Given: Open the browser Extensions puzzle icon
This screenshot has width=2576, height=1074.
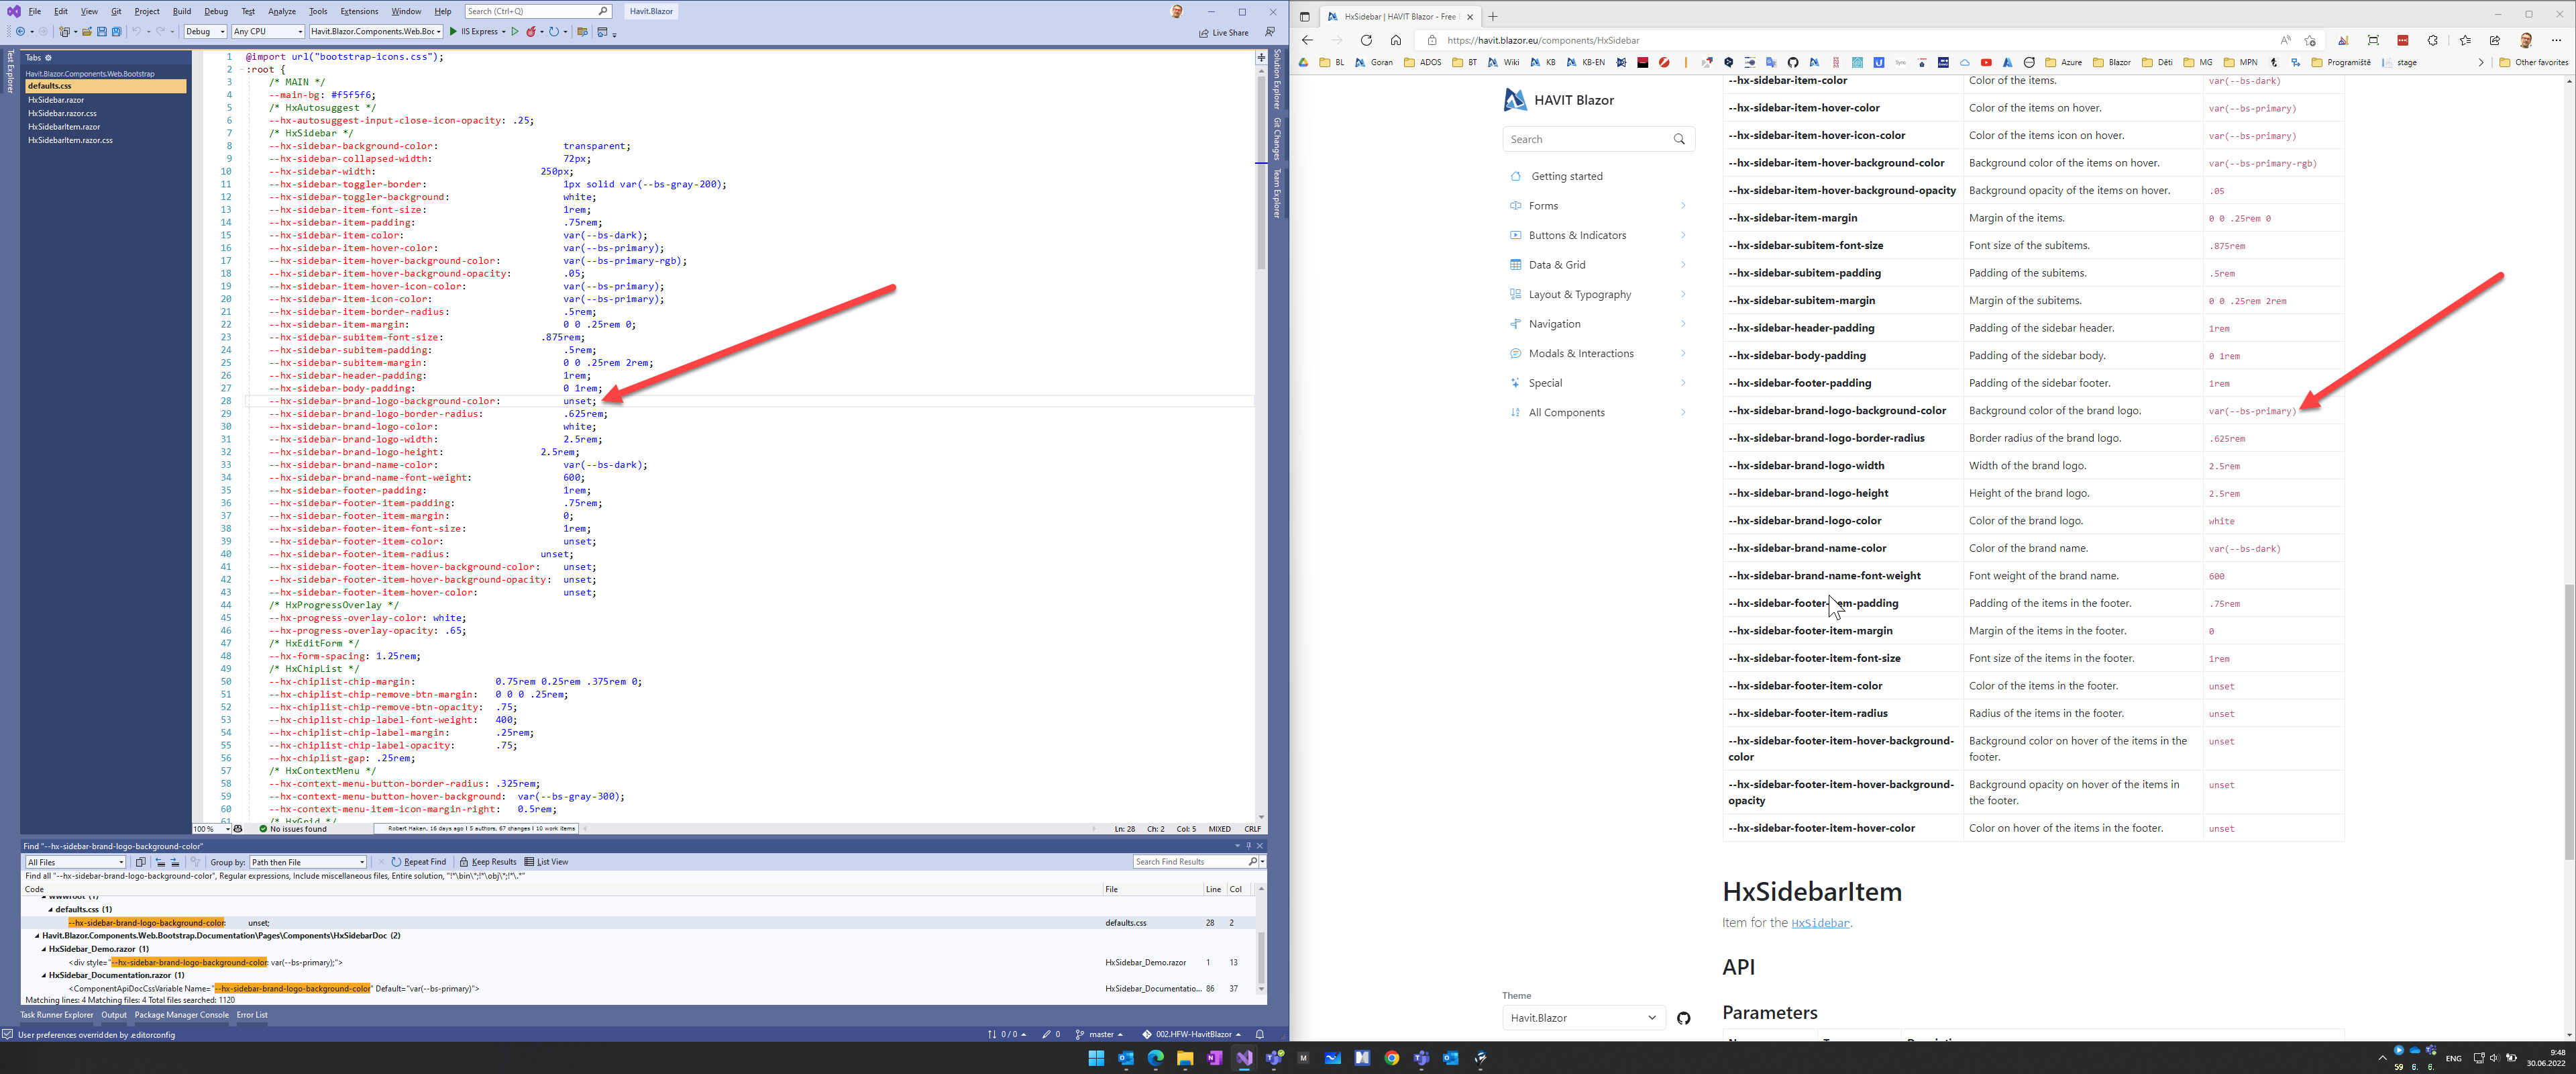Looking at the screenshot, I should point(2432,40).
